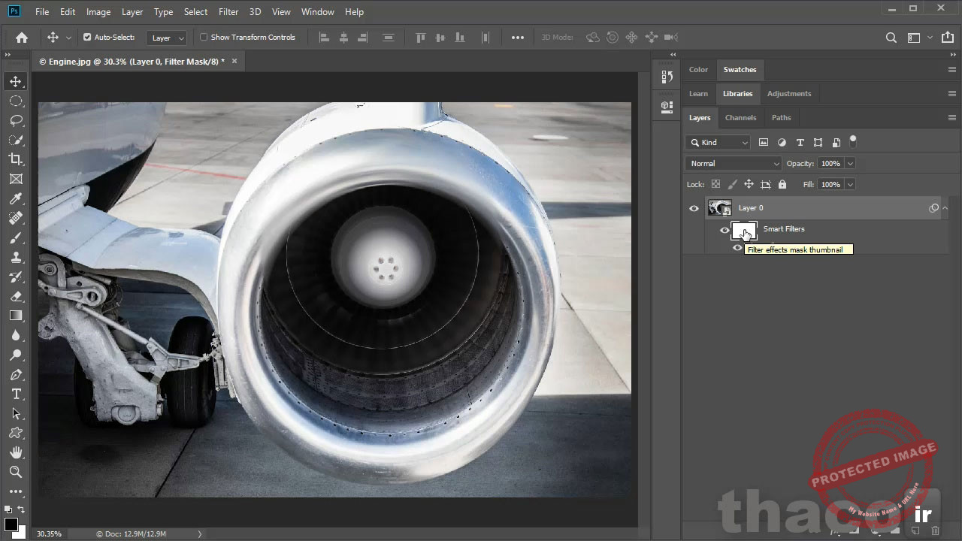Select the Healing Brush tool
962x541 pixels.
point(16,218)
